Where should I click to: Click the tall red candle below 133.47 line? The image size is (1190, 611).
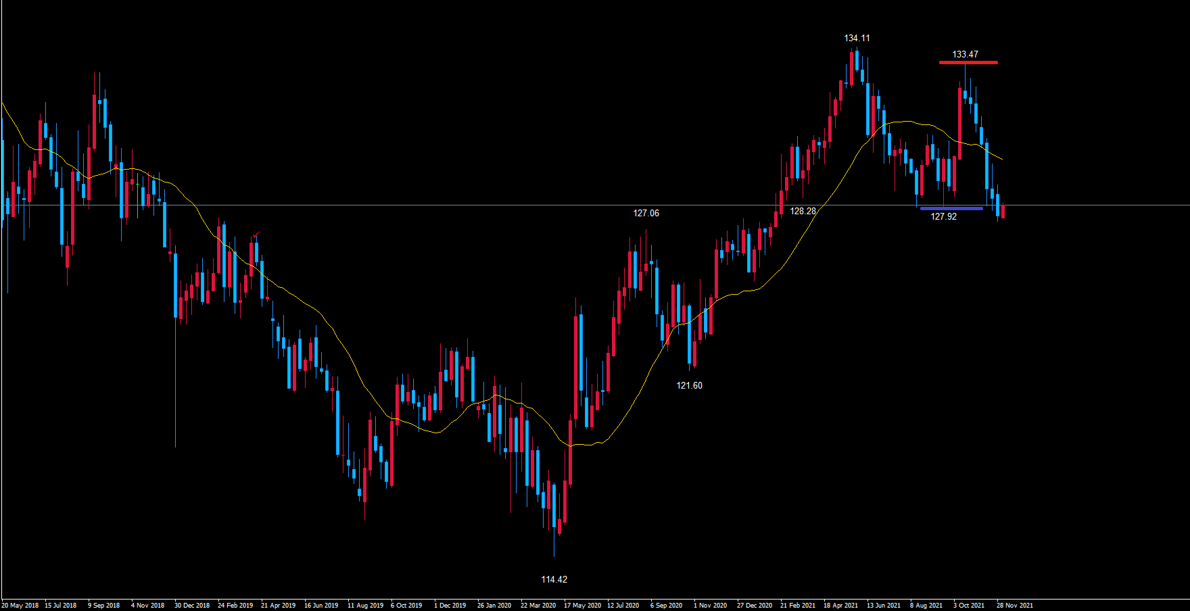tap(959, 123)
